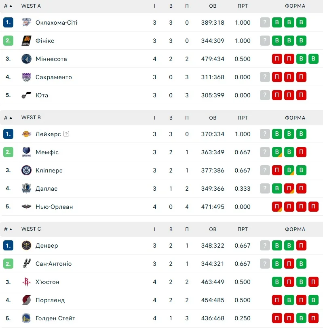The image size is (323, 328).
Task: Click the Phoenix Suns team logo
Action: [x=26, y=41]
